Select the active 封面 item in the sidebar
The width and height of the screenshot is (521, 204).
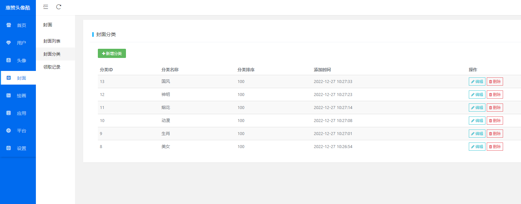(18, 78)
